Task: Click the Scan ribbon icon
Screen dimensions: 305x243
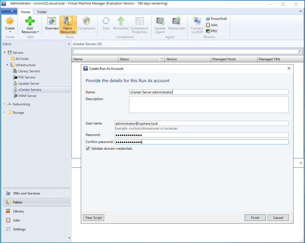Action: (106, 21)
